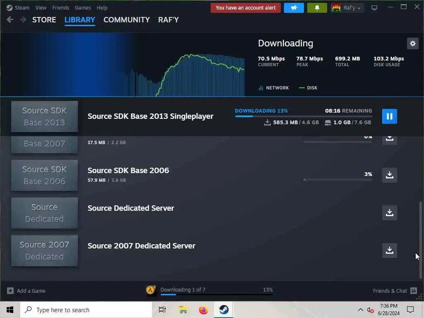Click the Source SDK Base 2013 progress bar

tap(304, 116)
